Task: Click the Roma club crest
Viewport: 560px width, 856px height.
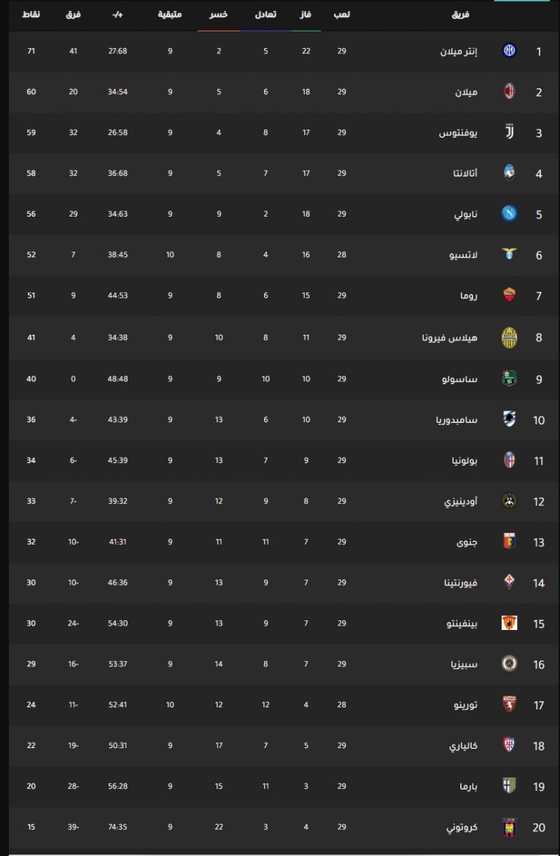Action: click(509, 295)
